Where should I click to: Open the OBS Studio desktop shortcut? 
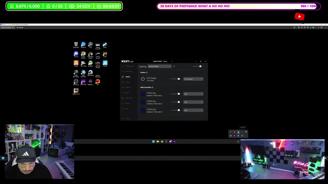76,82
